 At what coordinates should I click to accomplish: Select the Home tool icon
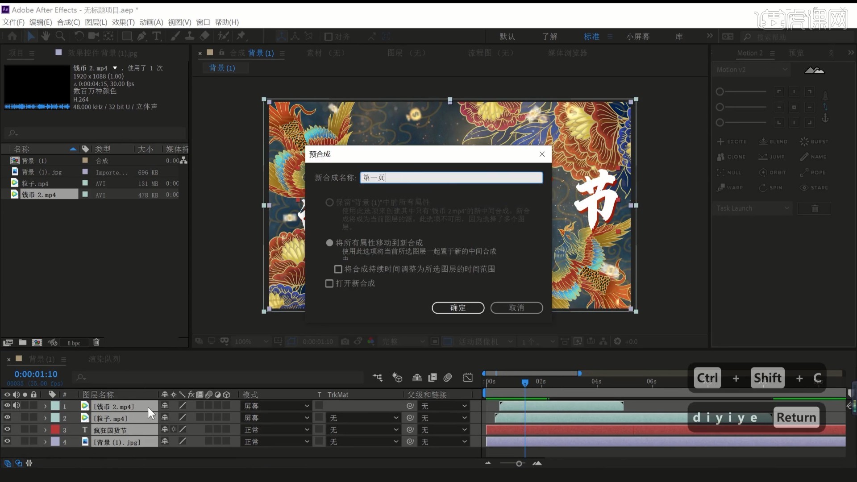point(12,36)
